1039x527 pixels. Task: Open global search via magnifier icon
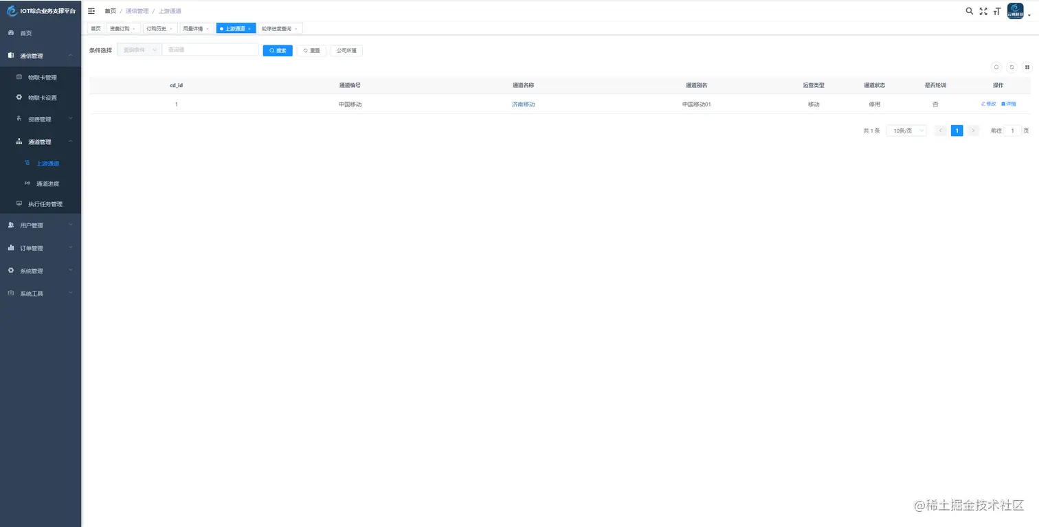(x=969, y=10)
